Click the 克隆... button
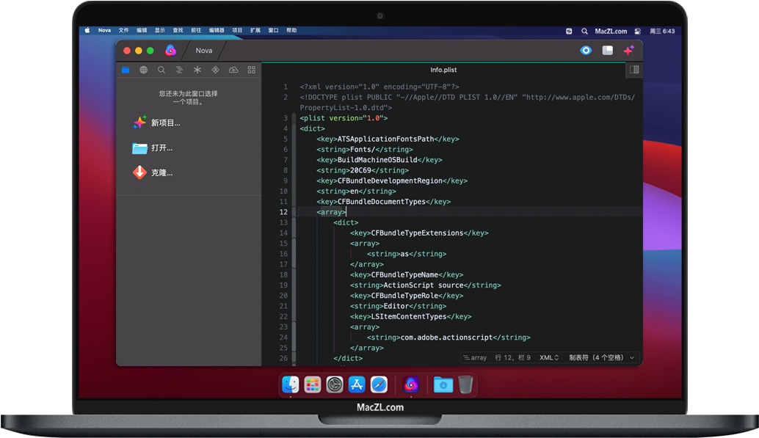759x438 pixels. coord(153,173)
